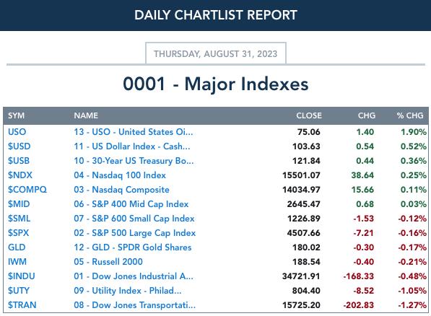Open the USO symbol link

pyautogui.click(x=17, y=132)
